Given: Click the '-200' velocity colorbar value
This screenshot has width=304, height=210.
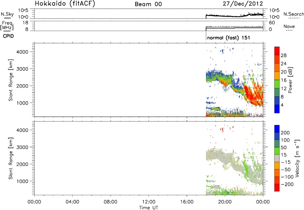Looking at the screenshot, I should coord(287,184).
